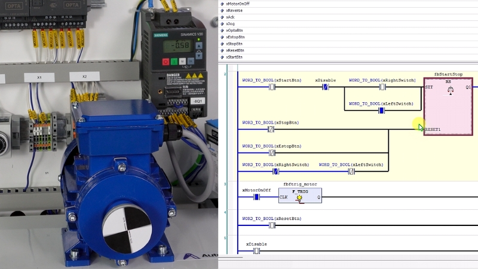Select the xJog row in the variable list
Viewport: 478px width, 269px height.
[x=348, y=24]
